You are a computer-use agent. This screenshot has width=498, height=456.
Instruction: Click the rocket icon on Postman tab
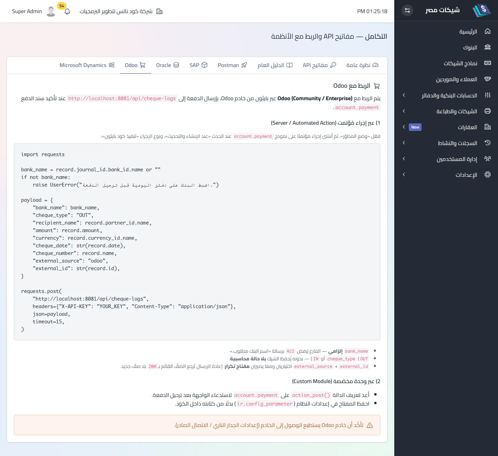pos(244,65)
